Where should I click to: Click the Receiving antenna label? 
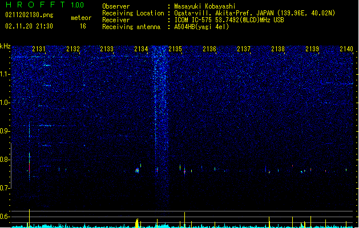point(131,27)
